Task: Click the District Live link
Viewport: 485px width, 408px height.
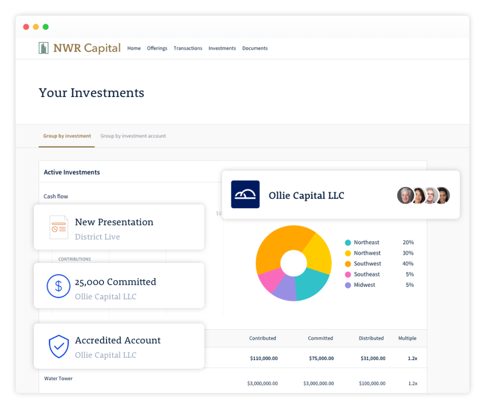Action: click(x=97, y=237)
